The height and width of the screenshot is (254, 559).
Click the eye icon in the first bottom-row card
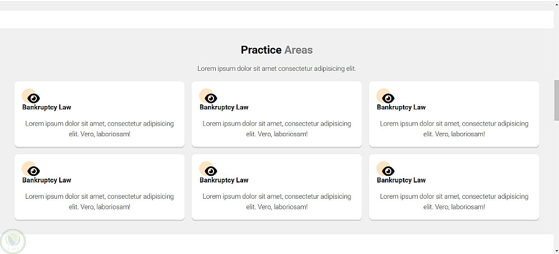(x=34, y=171)
